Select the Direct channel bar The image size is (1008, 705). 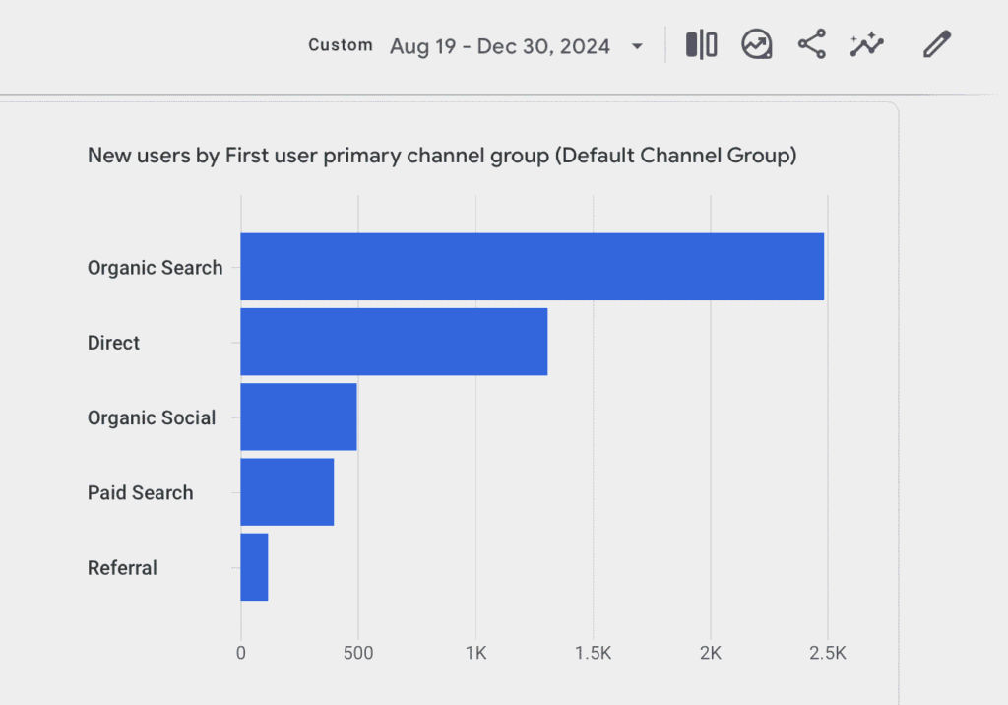394,342
